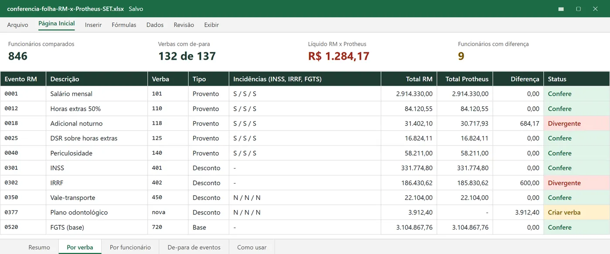Close the workbook window
Viewport: 610px width, 254px height.
(x=595, y=9)
